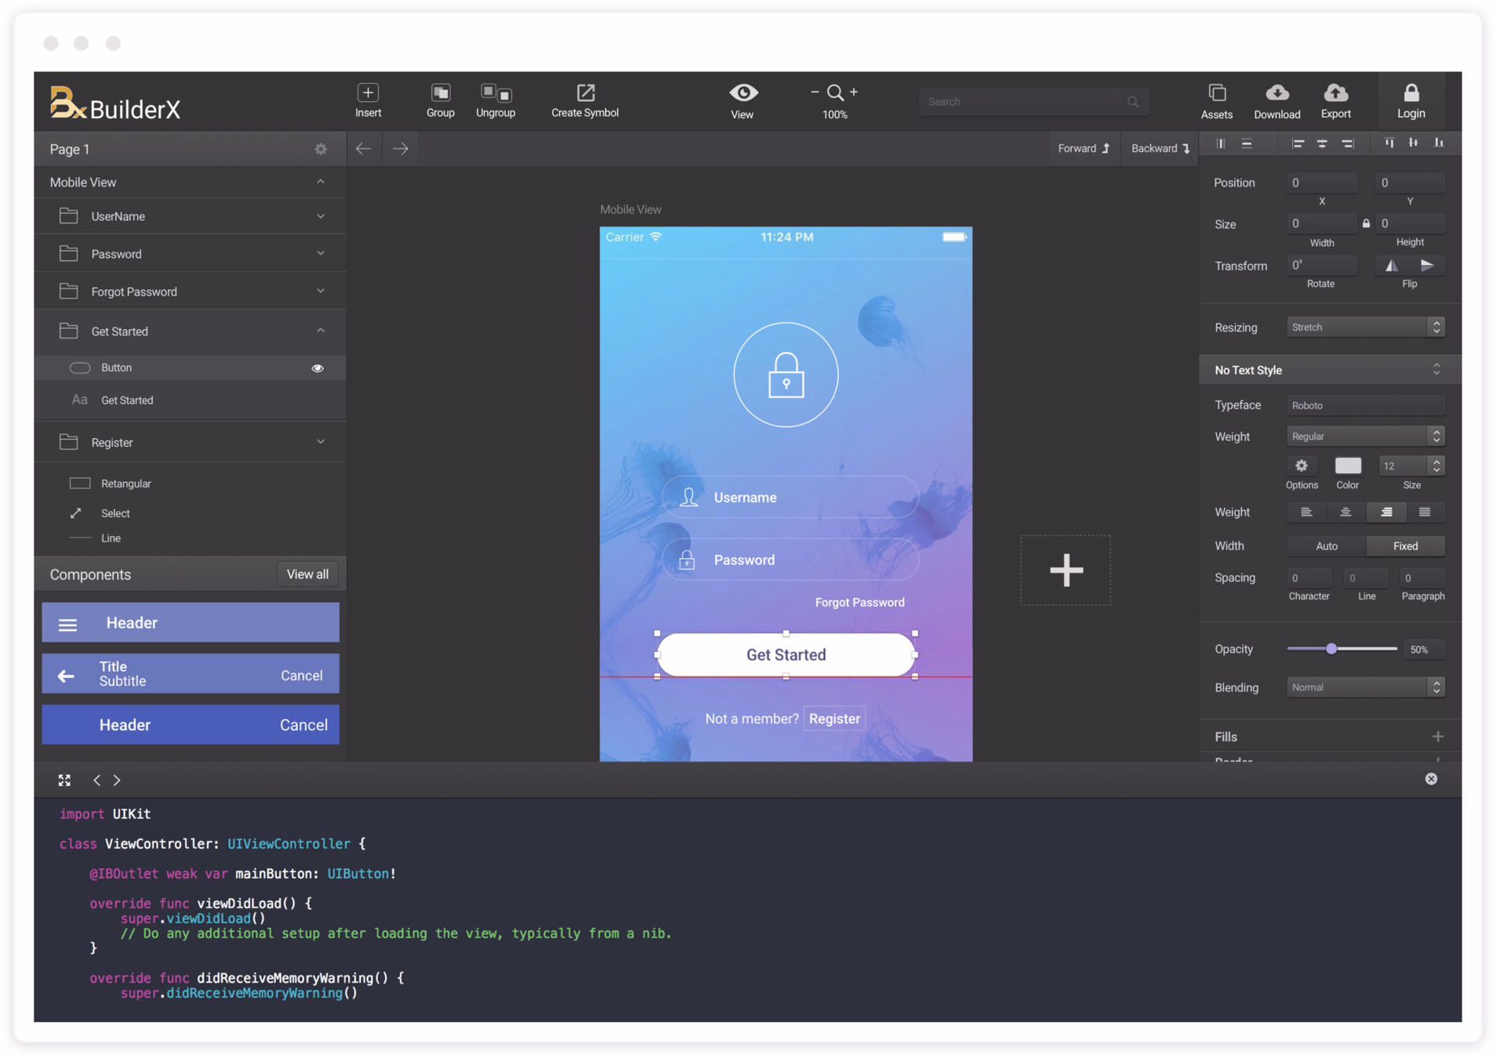Bring layer Forward

click(1084, 148)
